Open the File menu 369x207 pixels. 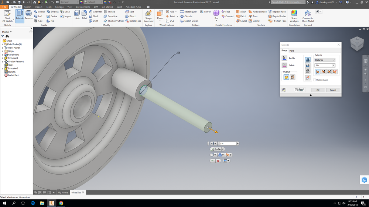(4, 7)
